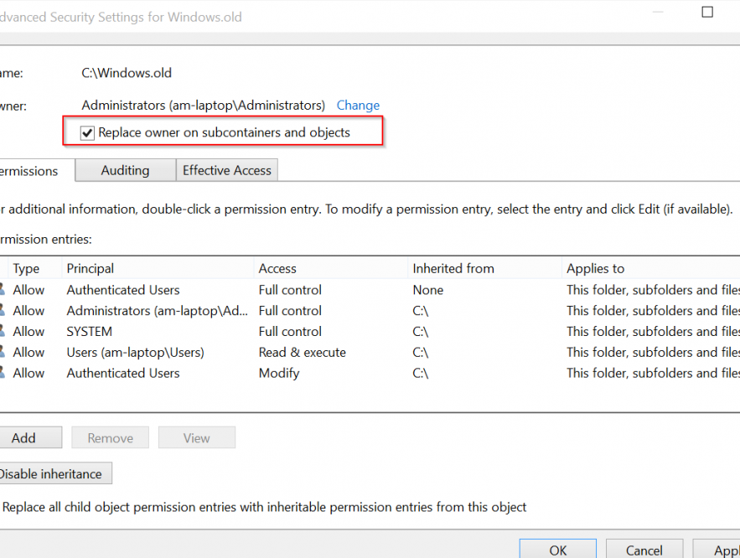Screen dimensions: 740x558
Task: Go to the Effective Access tab
Action: (226, 170)
